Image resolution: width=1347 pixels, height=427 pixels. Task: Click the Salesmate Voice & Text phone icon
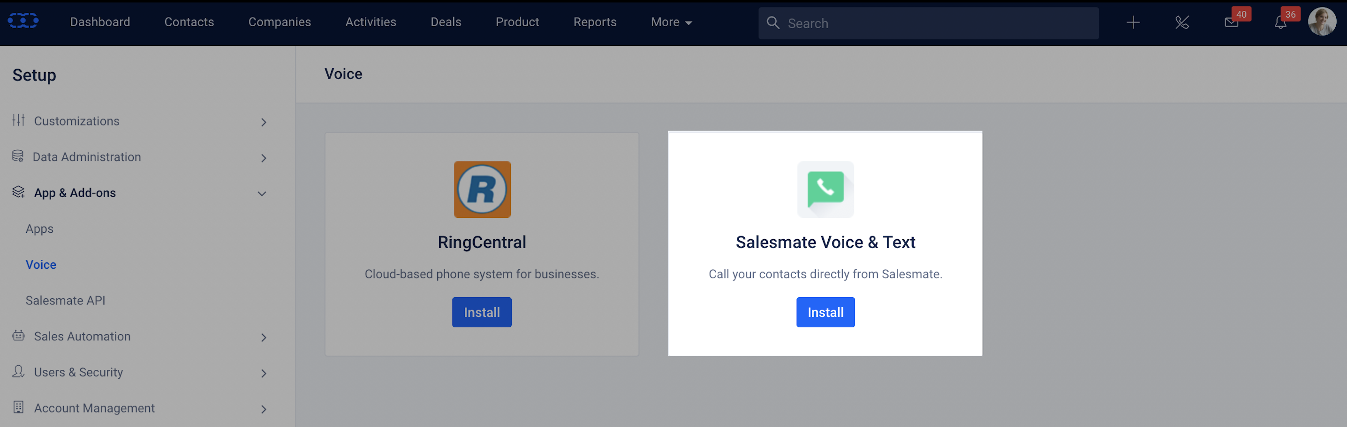(x=825, y=189)
